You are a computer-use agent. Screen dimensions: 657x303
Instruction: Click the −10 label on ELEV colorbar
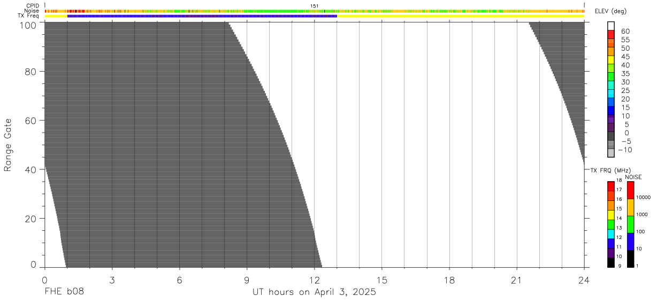[x=625, y=150]
